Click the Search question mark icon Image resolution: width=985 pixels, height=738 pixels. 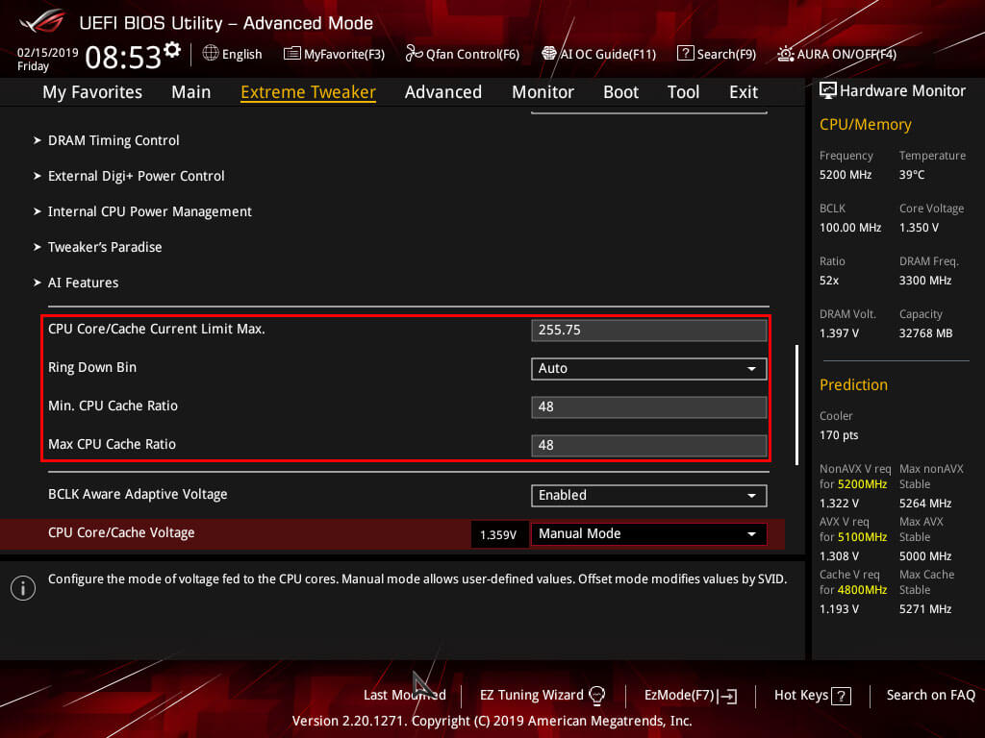[685, 54]
